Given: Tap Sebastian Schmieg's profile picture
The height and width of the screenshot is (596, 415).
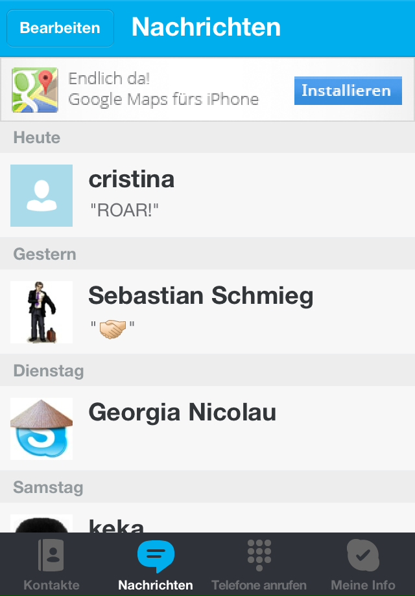Looking at the screenshot, I should point(41,312).
